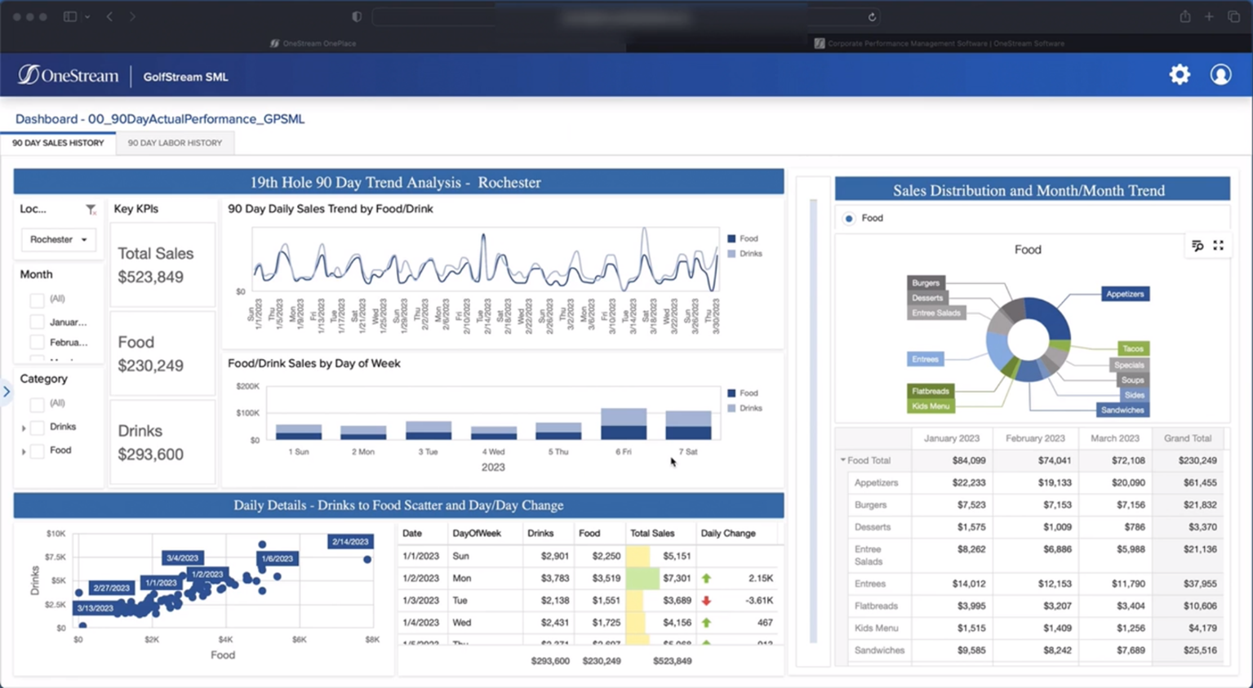Open the sidebar dropdown arrow in browser toolbar
The height and width of the screenshot is (688, 1253).
click(x=87, y=16)
